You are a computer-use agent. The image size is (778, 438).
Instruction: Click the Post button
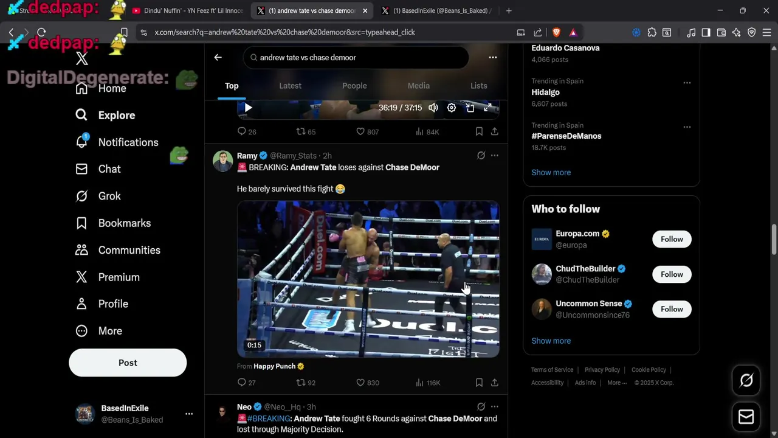tap(128, 363)
